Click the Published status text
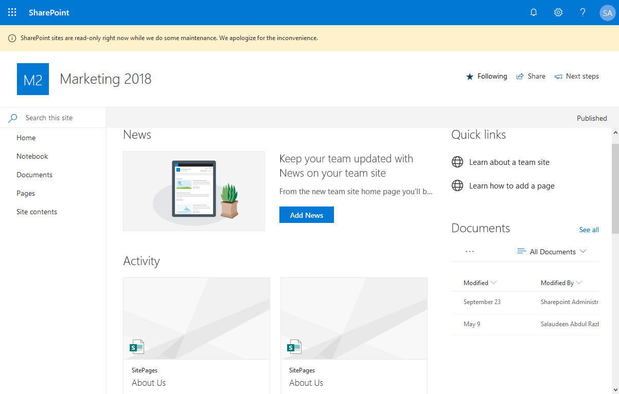 click(x=592, y=118)
